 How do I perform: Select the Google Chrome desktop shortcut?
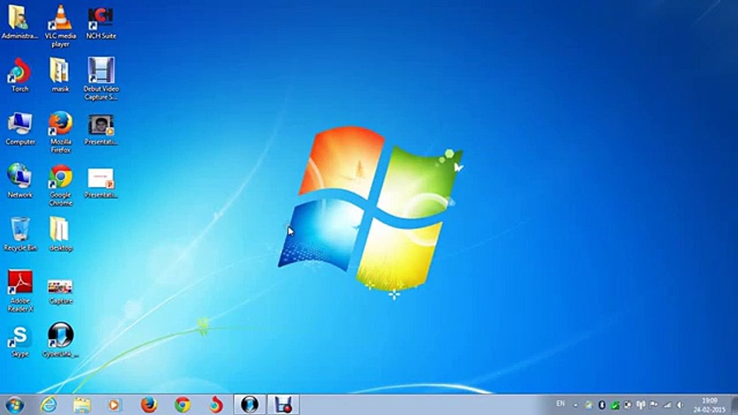(60, 185)
